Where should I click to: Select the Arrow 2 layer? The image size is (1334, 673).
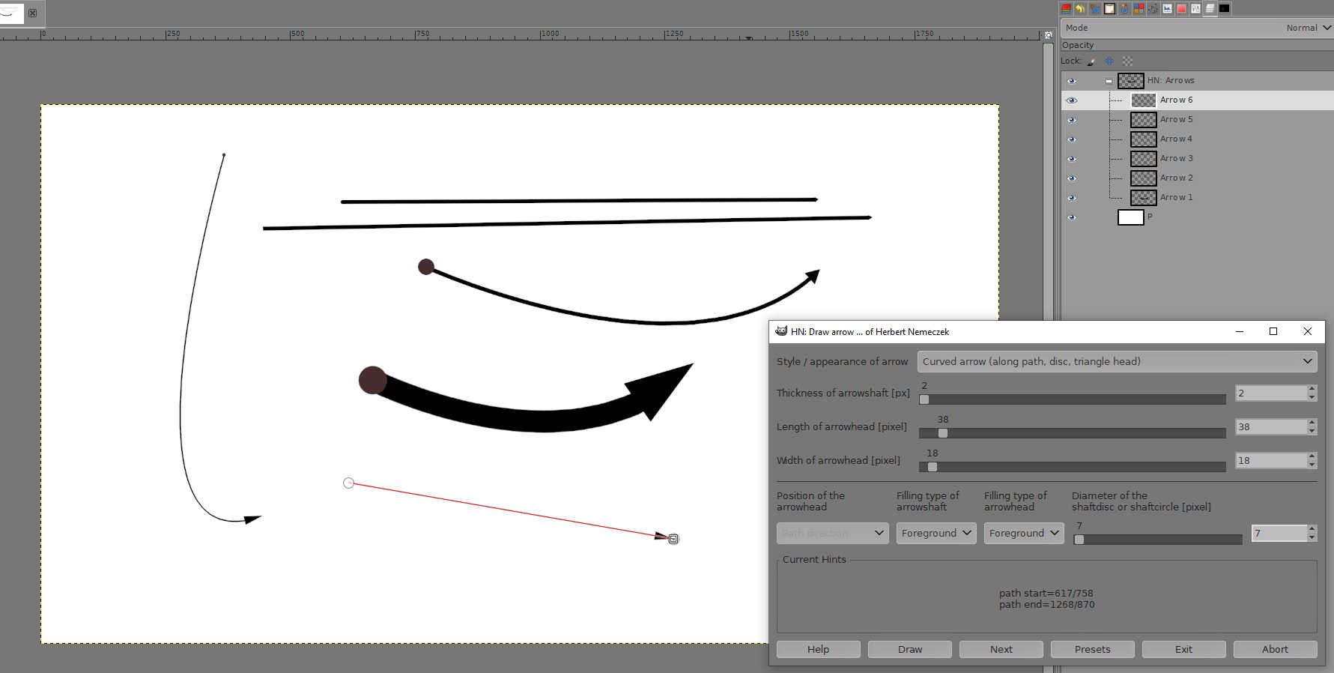1176,178
